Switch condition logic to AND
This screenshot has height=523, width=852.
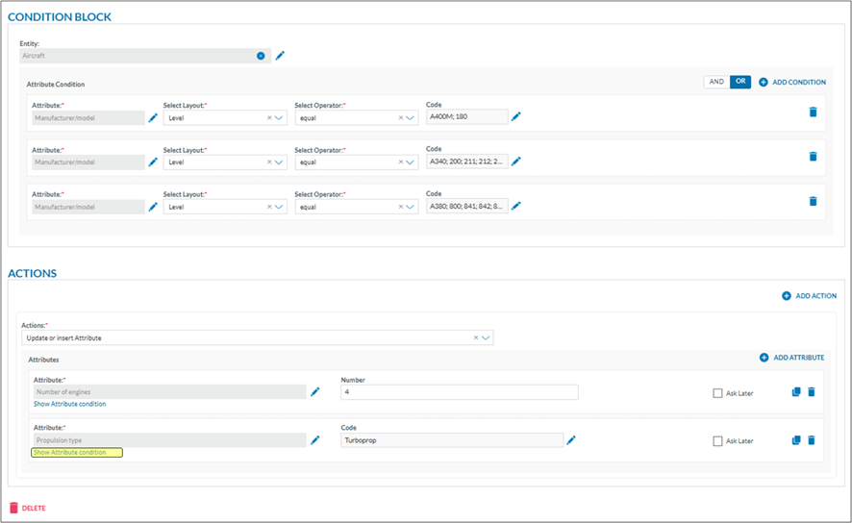click(716, 83)
